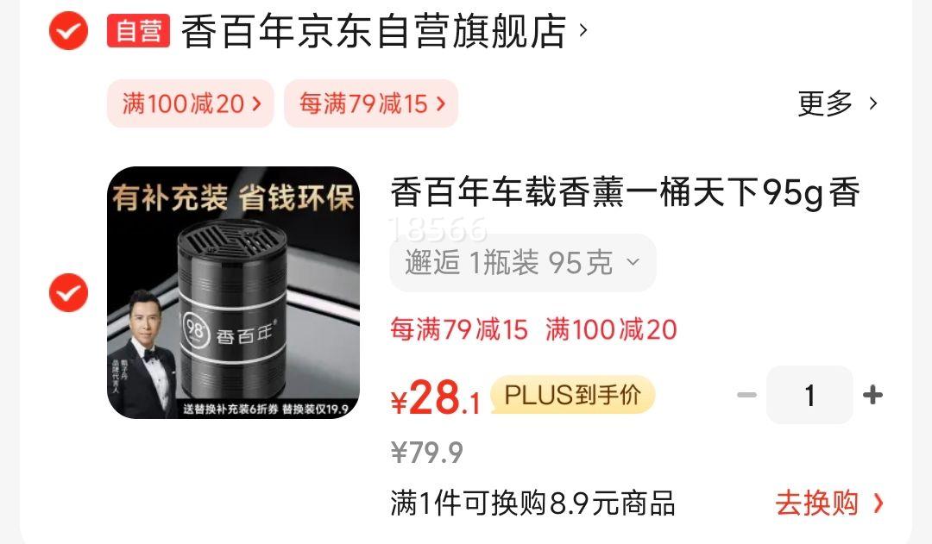
Task: Open the 满100减20 coupon tag
Action: click(190, 103)
